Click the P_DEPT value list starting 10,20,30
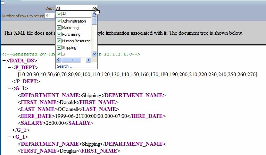 [x=138, y=74]
